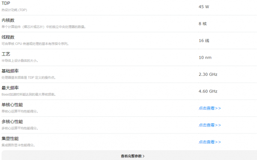Select the 45 W value
257x160 pixels.
click(204, 7)
